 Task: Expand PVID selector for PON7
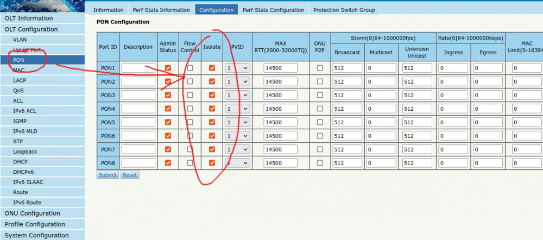(237, 149)
